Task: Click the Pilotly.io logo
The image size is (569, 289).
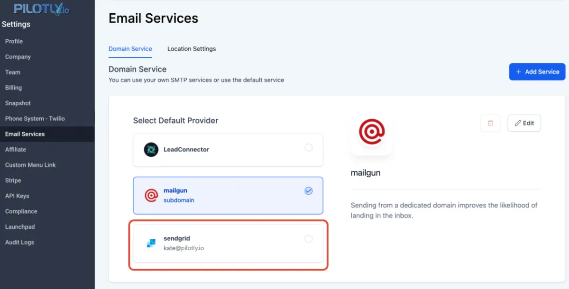Action: pos(42,9)
